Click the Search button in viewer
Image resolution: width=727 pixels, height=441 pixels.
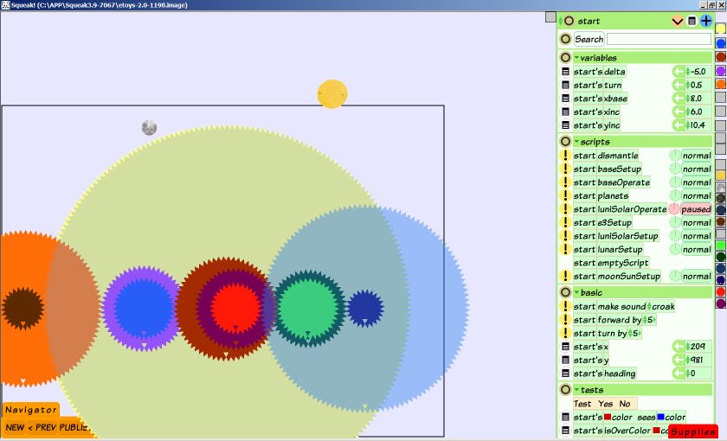pos(589,40)
